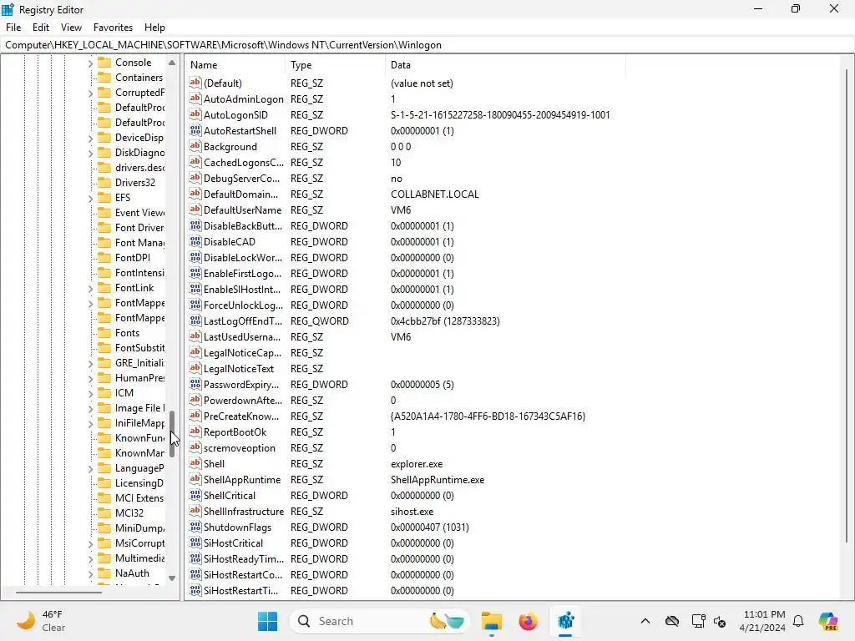Expand the ICM tree node
The width and height of the screenshot is (855, 641).
tap(90, 394)
